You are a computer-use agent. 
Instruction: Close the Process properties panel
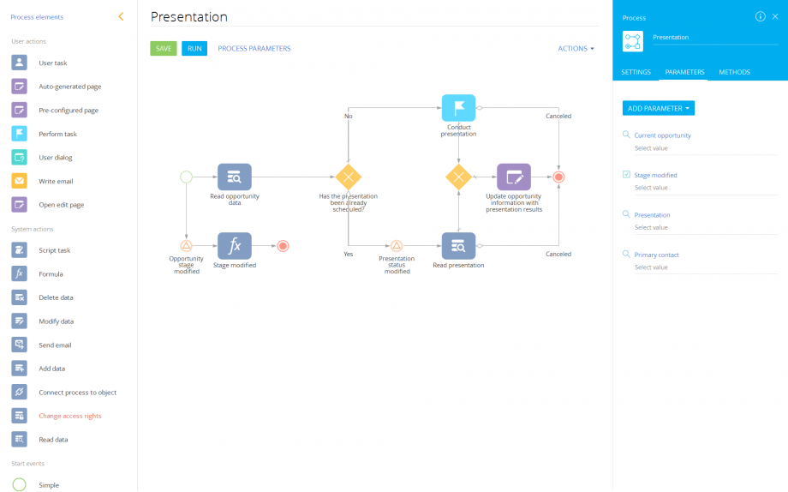775,16
